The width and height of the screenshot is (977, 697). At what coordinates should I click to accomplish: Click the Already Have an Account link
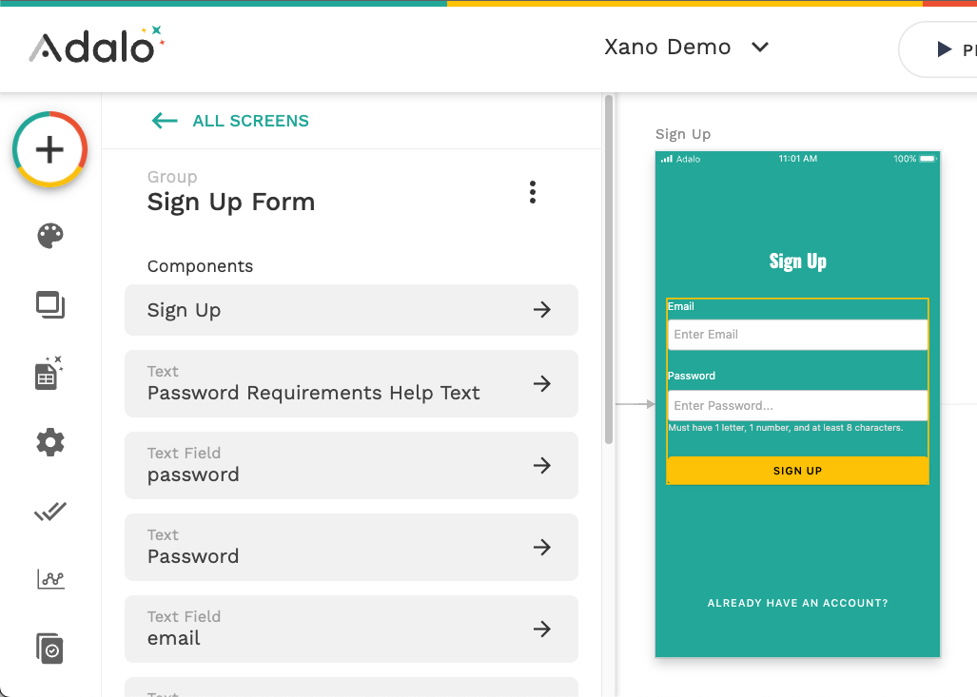coord(797,603)
